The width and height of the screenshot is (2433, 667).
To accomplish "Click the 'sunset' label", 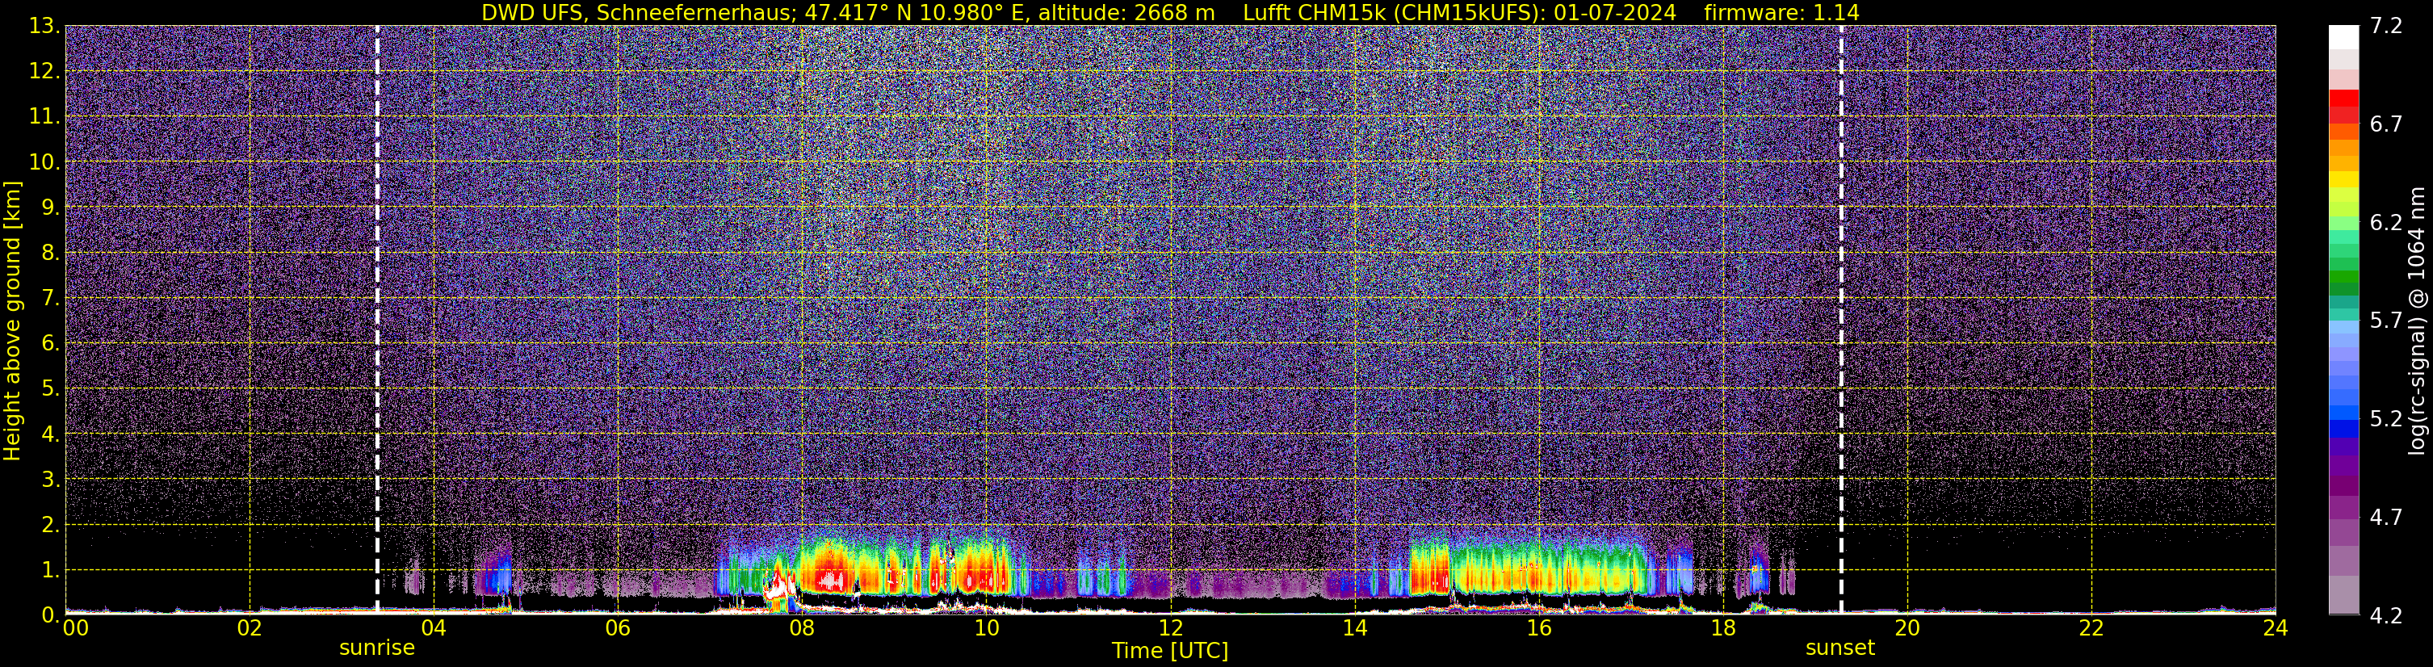I will click(1839, 648).
